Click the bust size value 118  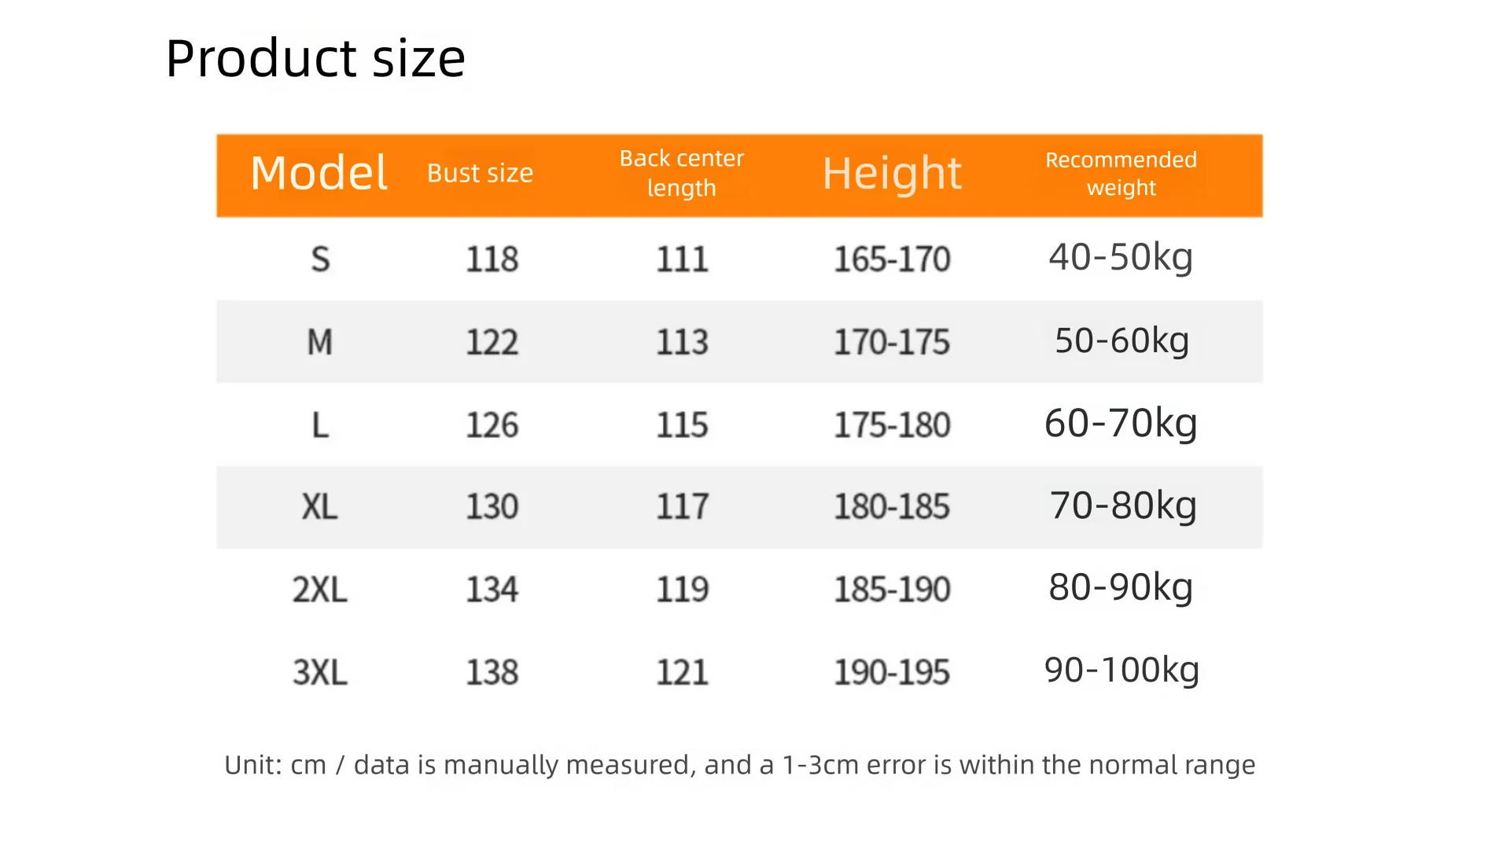coord(492,259)
